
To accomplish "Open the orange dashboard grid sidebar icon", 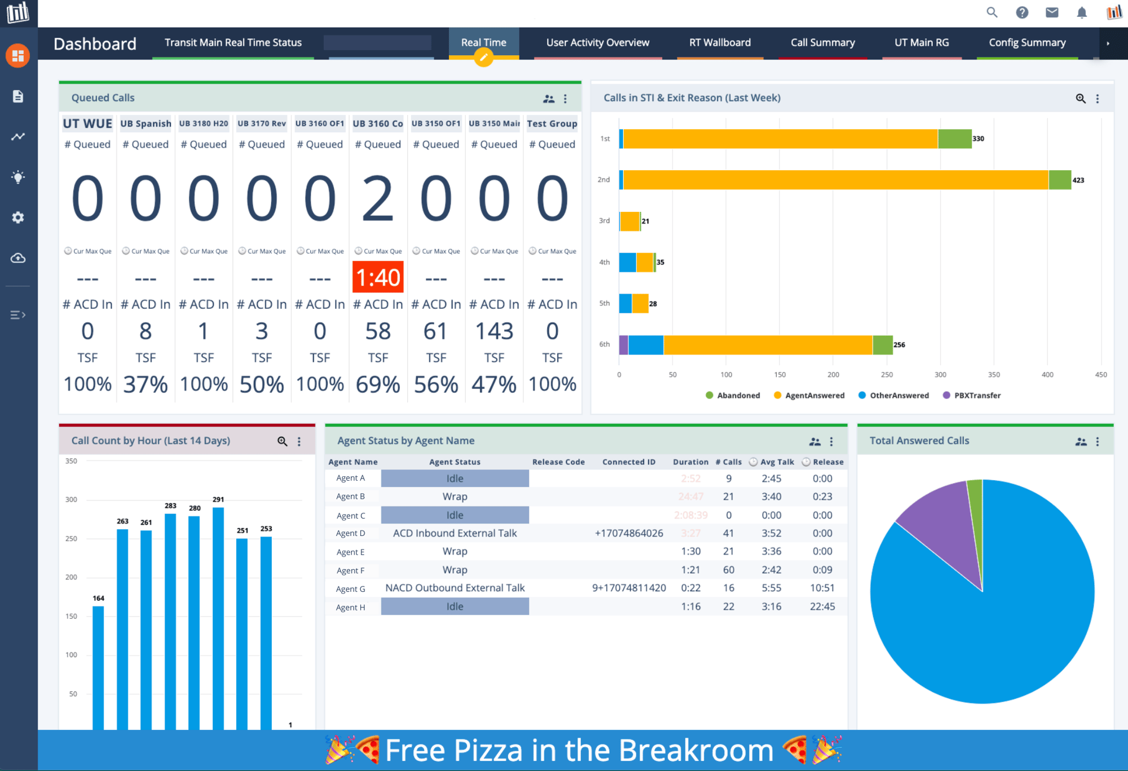I will coord(18,56).
